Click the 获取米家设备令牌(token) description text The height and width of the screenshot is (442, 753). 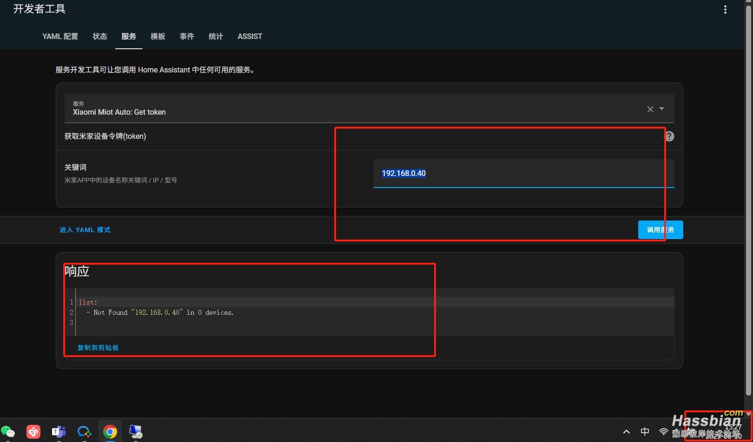pyautogui.click(x=105, y=136)
